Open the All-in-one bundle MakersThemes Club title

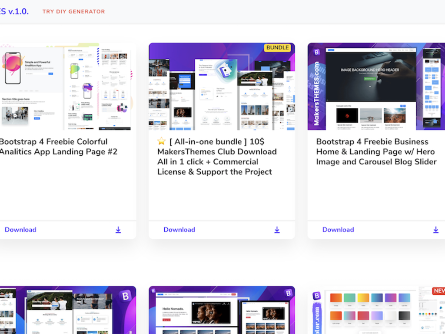217,157
